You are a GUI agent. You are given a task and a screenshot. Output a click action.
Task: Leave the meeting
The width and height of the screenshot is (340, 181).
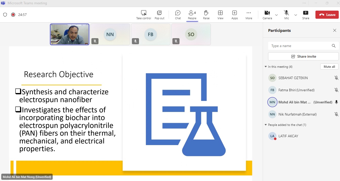(x=327, y=15)
